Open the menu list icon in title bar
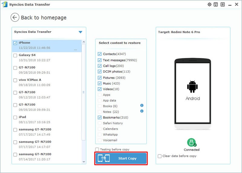The image size is (242, 173). coord(223,4)
